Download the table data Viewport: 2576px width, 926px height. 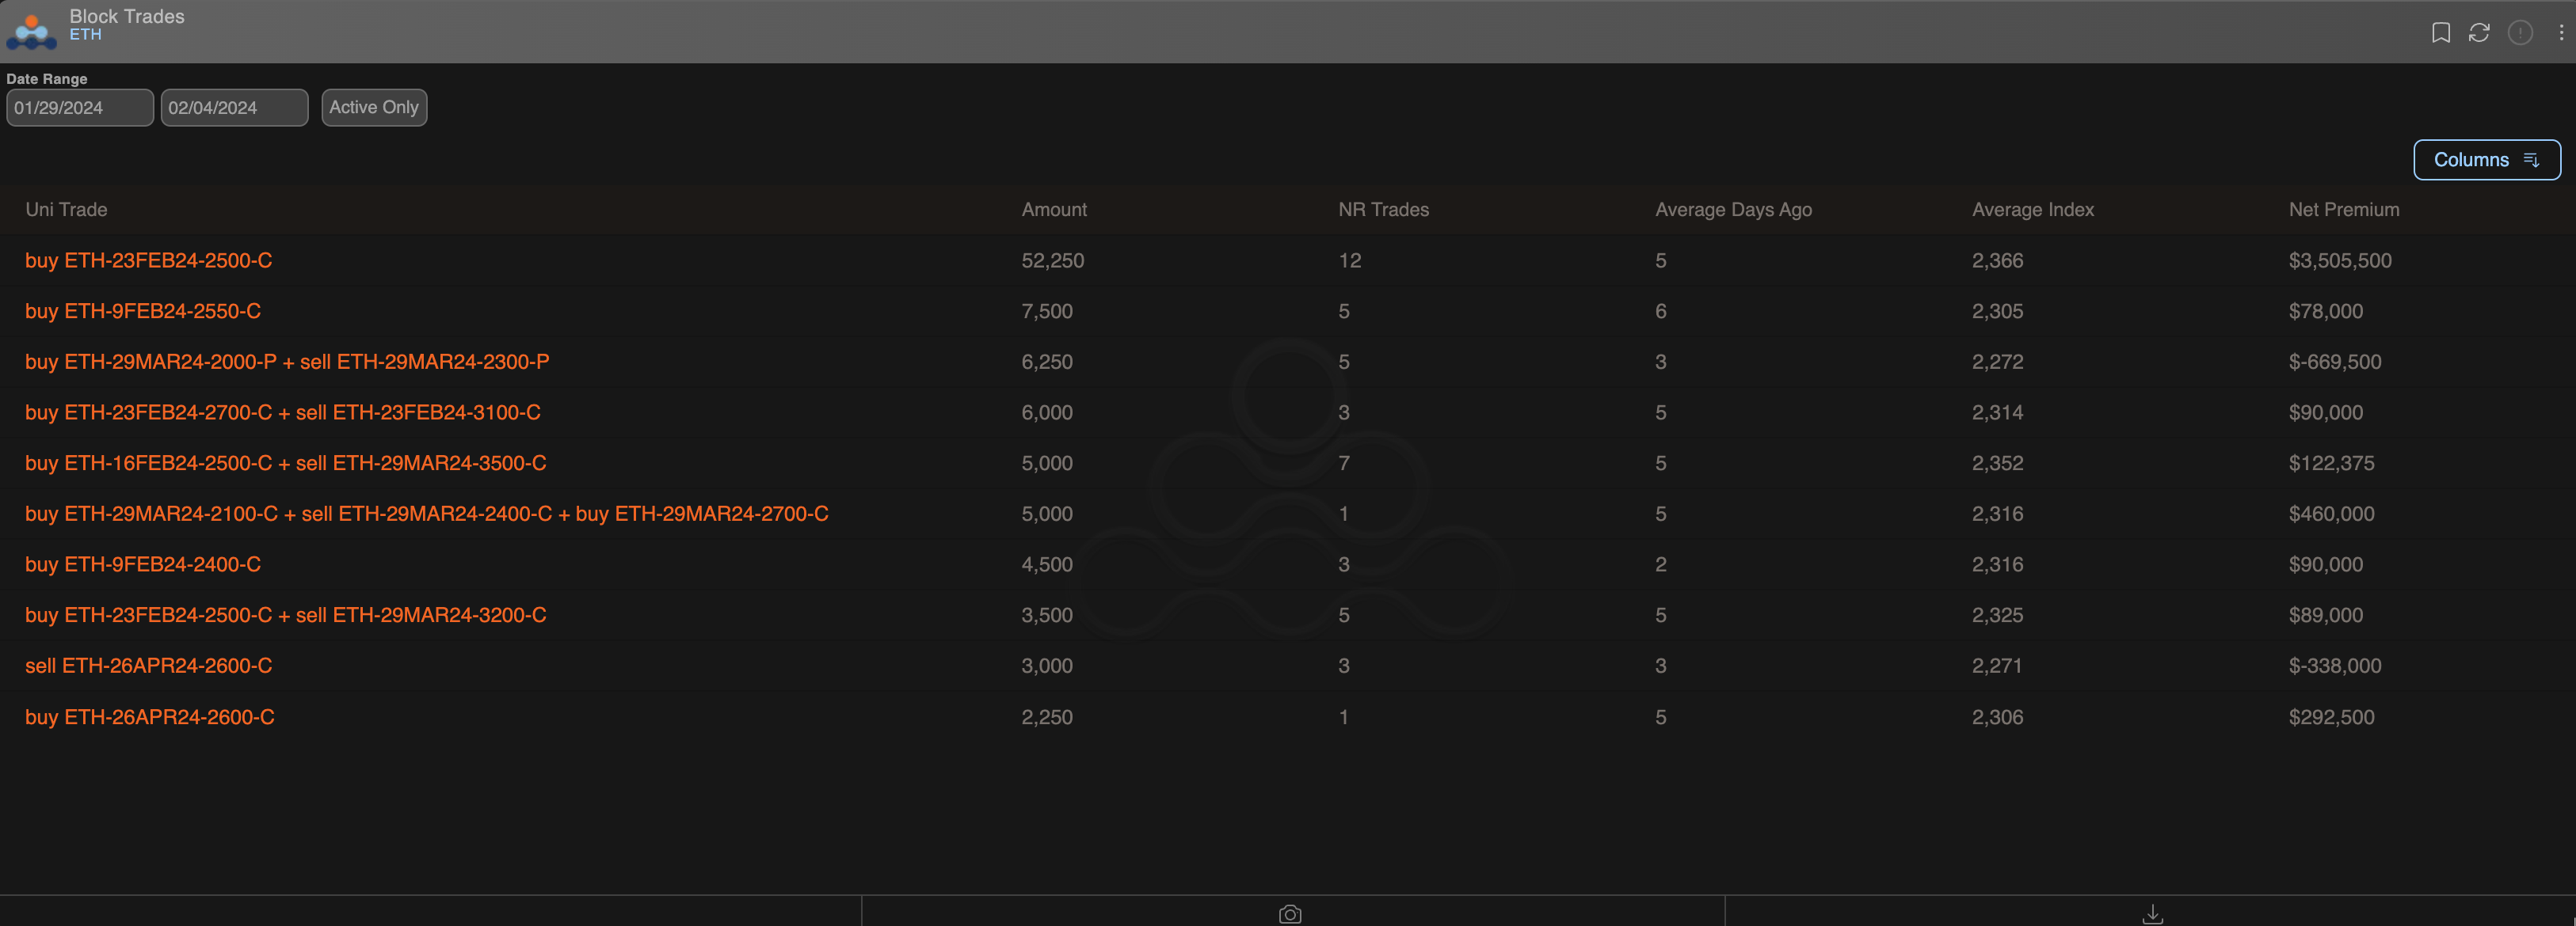pos(2153,914)
